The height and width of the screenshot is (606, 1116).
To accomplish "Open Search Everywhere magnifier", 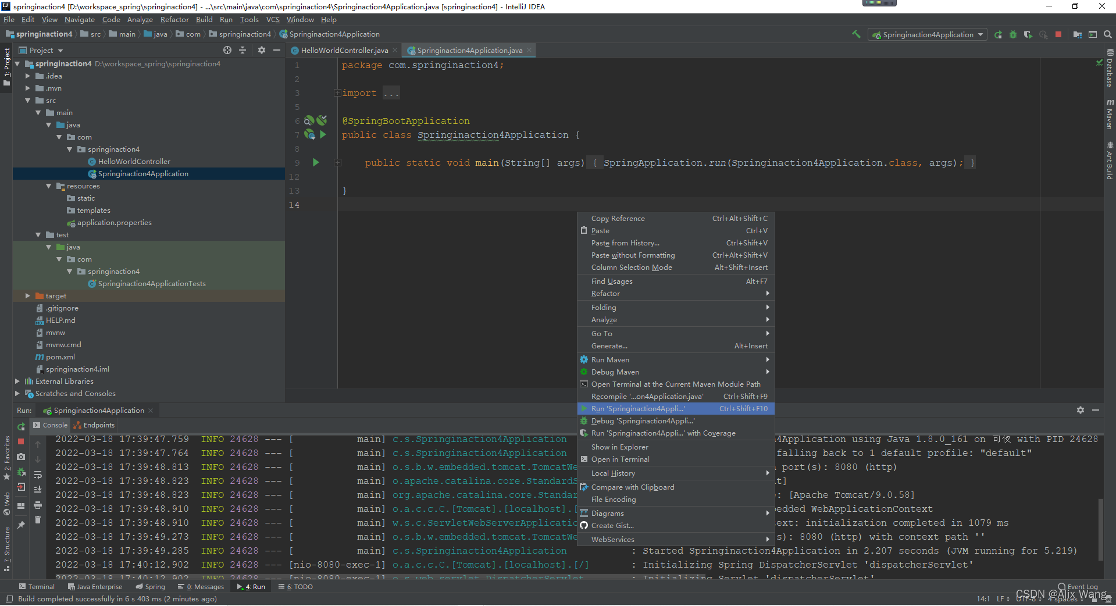I will (1108, 34).
